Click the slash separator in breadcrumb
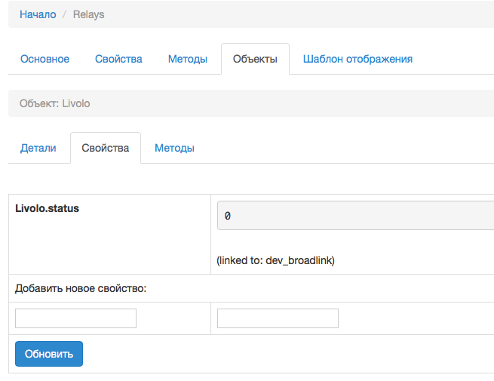Image resolution: width=494 pixels, height=381 pixels. (x=64, y=14)
